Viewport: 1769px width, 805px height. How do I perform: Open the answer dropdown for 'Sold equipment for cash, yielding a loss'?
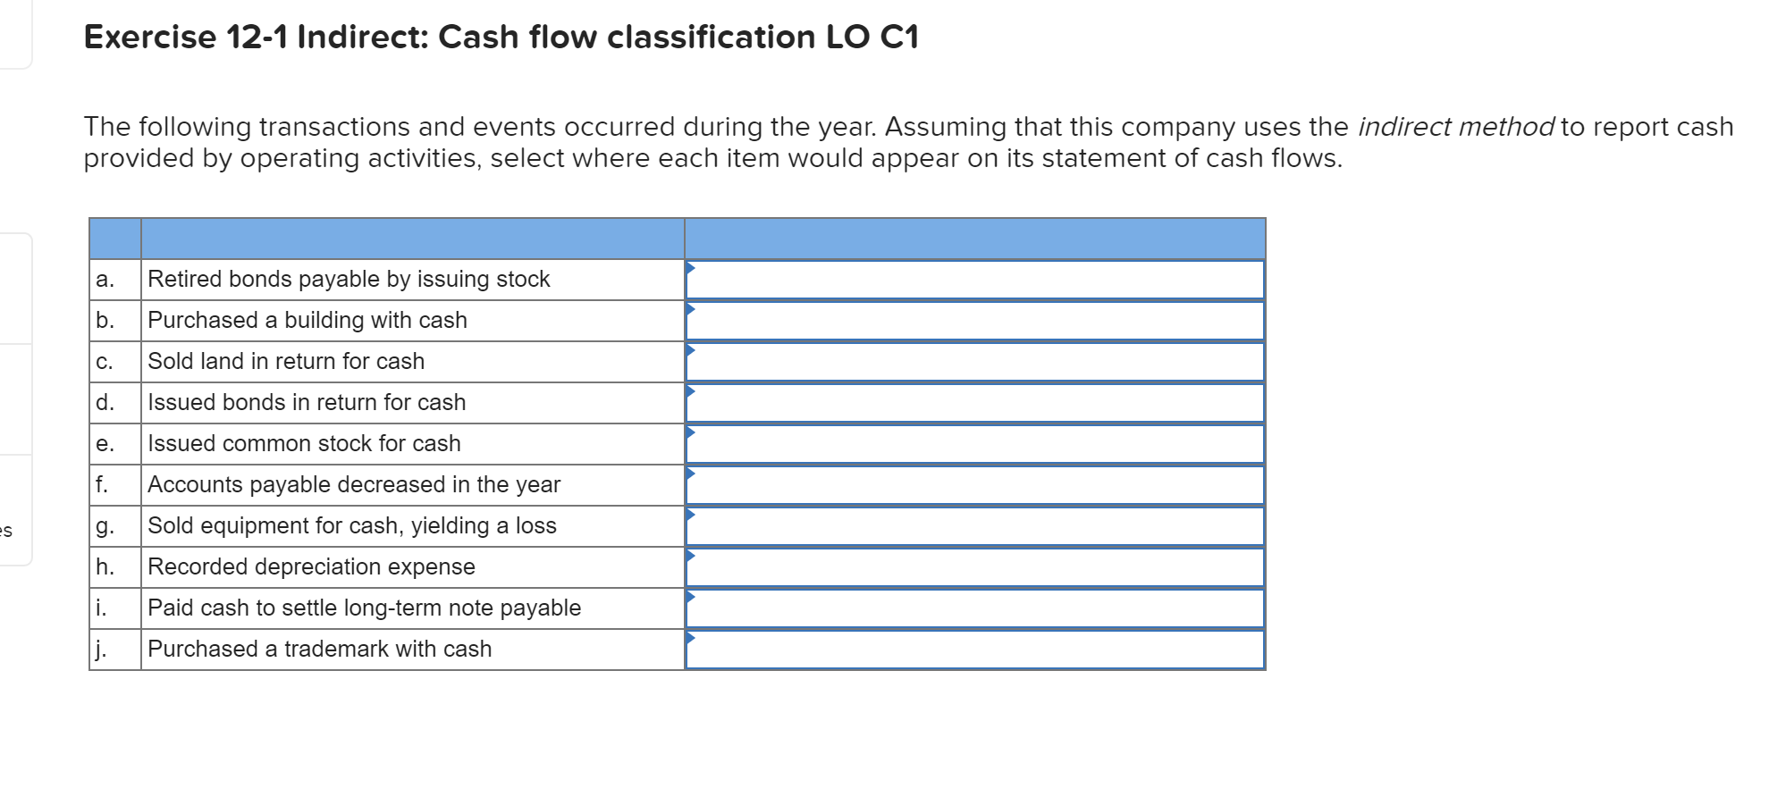pyautogui.click(x=974, y=526)
